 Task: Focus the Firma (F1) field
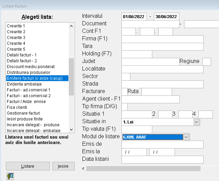[163, 39]
